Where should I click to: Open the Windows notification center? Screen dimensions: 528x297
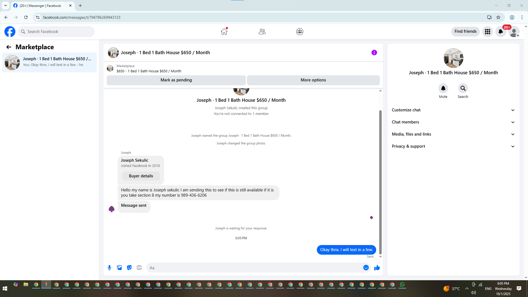pos(519,288)
